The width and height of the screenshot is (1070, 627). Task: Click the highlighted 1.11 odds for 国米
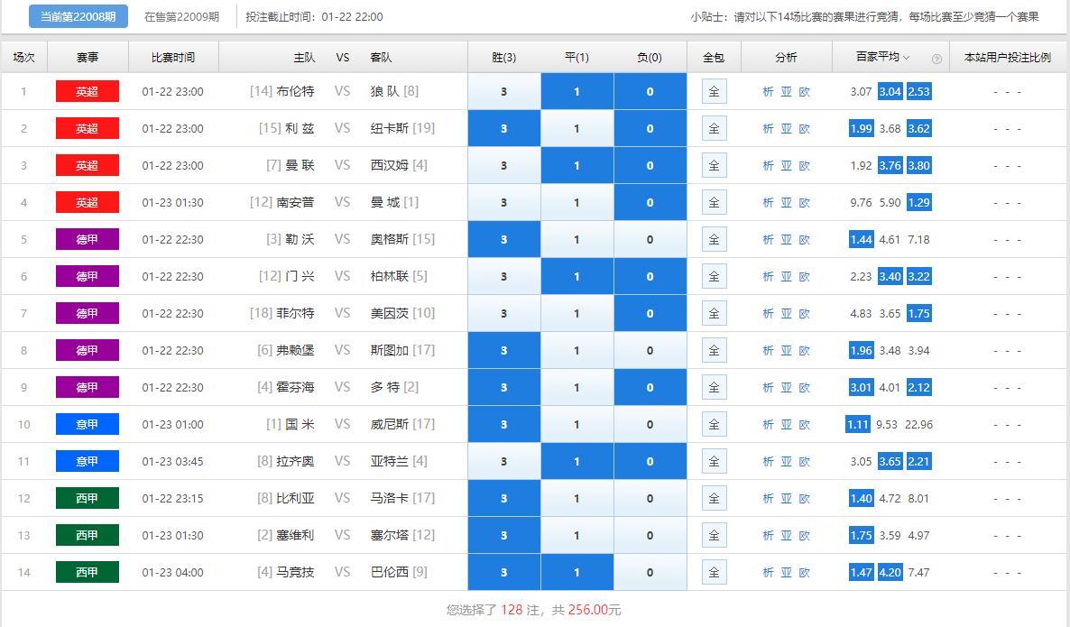858,424
